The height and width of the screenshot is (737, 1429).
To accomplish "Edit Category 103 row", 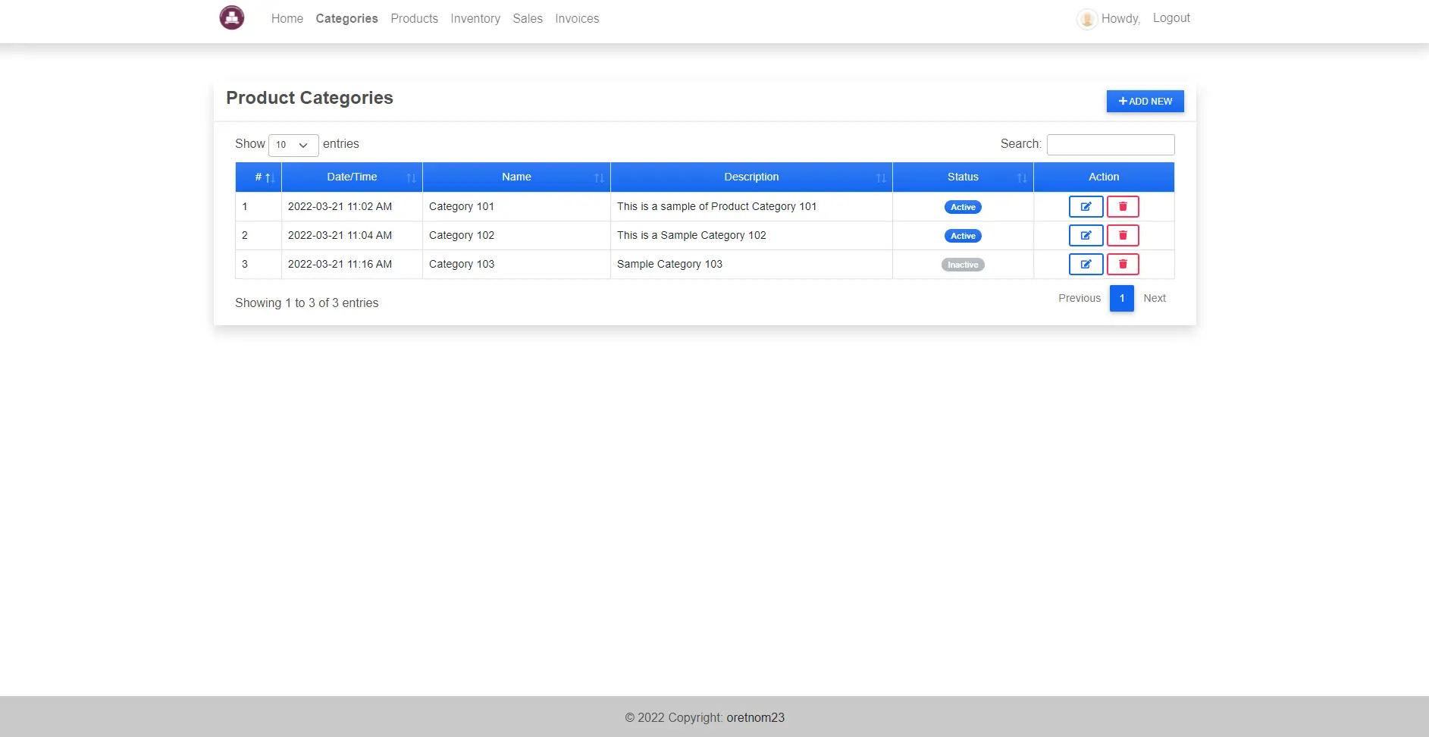I will point(1086,264).
